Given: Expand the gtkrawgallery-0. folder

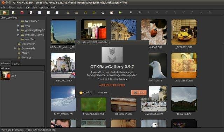Looking at the screenshot, I should [x=18, y=30].
